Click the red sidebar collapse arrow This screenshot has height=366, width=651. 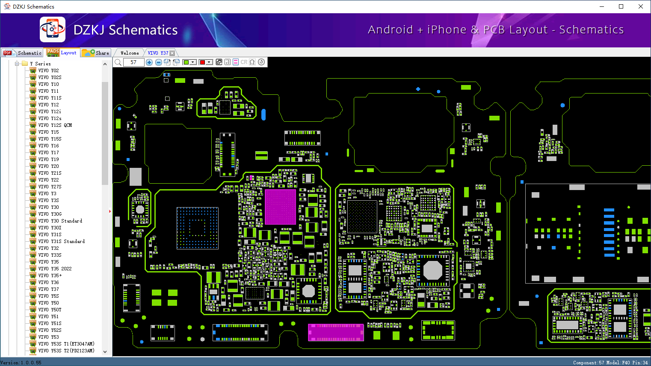click(110, 211)
